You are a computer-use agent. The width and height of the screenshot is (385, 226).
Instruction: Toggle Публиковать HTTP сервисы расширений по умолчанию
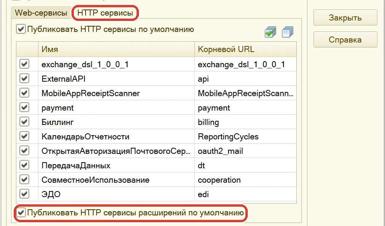(x=21, y=213)
